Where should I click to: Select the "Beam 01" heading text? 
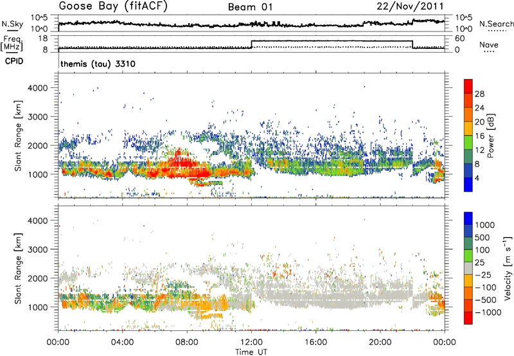250,7
